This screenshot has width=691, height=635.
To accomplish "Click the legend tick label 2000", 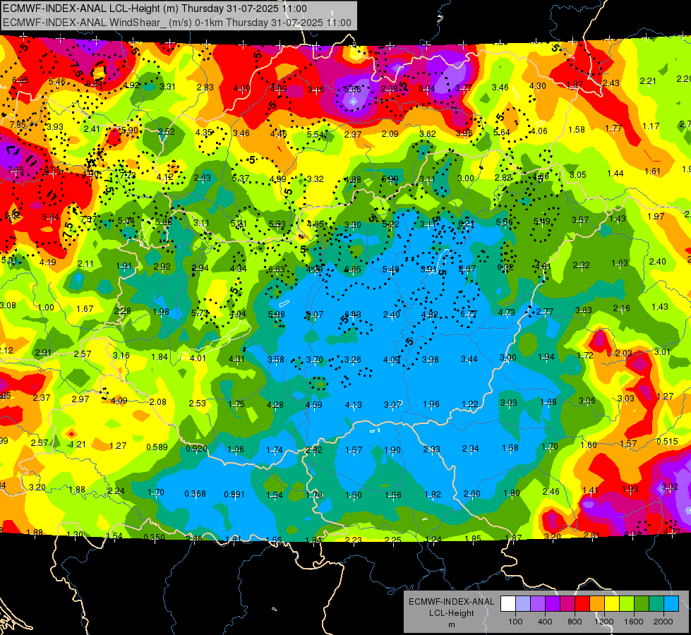I will 663,622.
